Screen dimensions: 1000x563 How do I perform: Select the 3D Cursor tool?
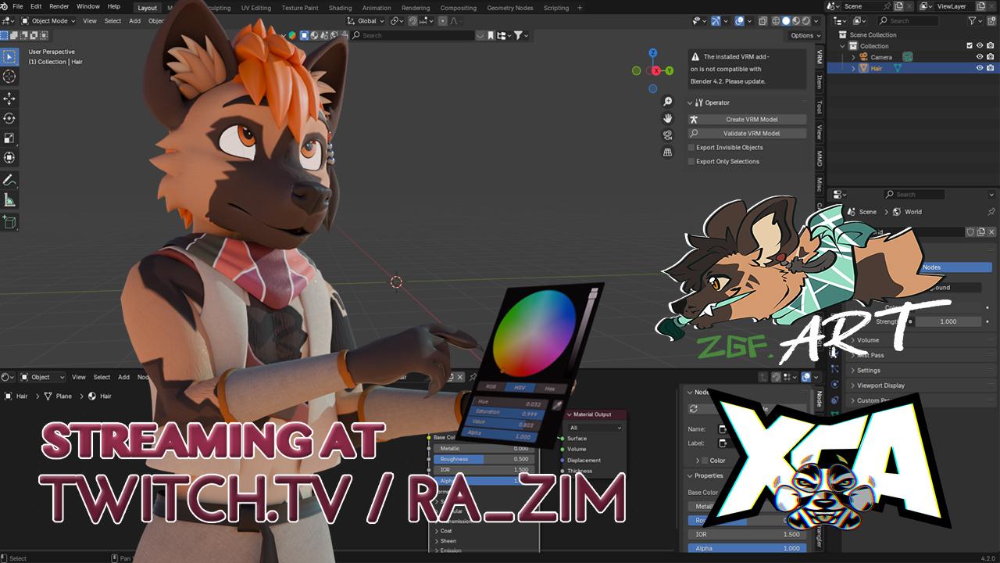click(x=9, y=76)
